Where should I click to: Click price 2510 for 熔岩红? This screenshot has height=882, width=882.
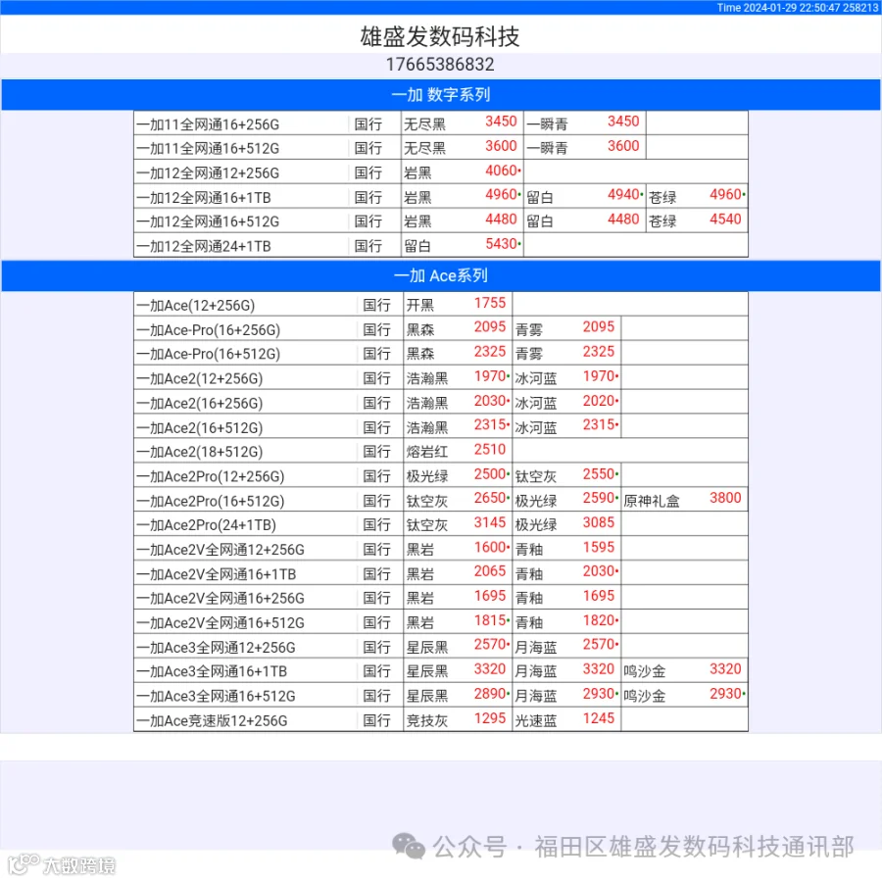(490, 450)
